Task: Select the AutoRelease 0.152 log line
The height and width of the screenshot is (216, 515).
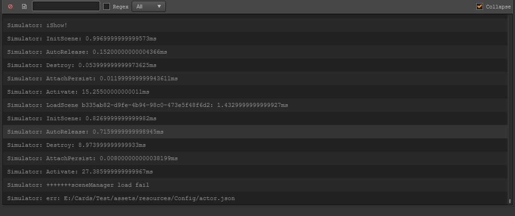Action: click(87, 52)
